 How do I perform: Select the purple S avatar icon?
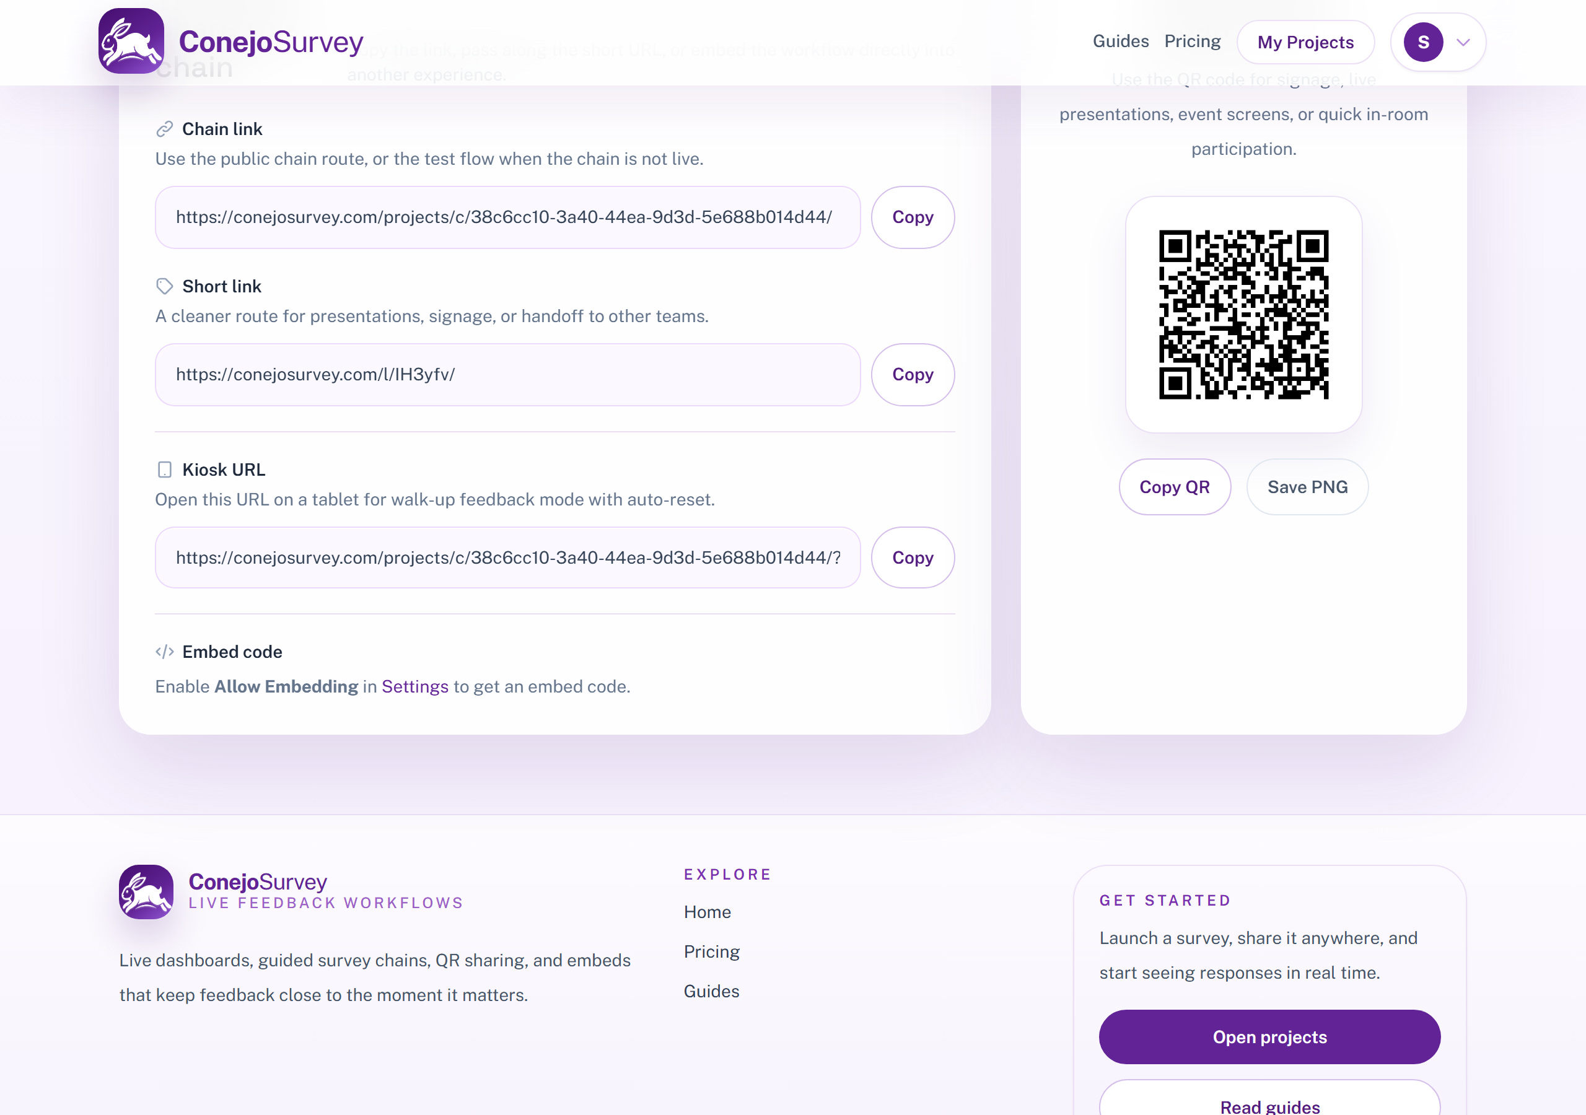pyautogui.click(x=1422, y=42)
